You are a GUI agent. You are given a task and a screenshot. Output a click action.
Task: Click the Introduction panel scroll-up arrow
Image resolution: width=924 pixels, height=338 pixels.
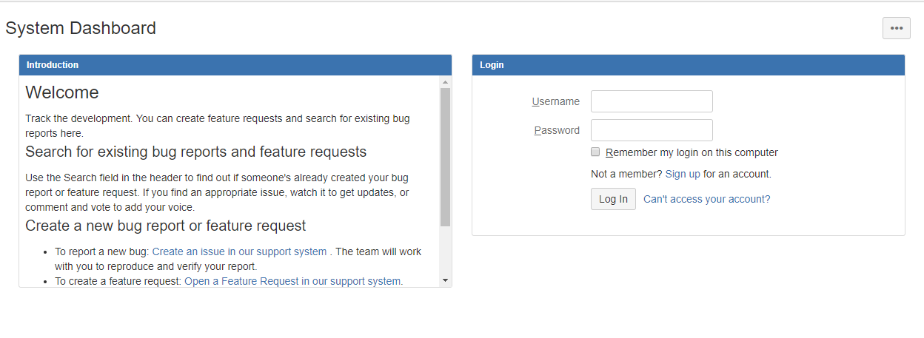point(445,81)
